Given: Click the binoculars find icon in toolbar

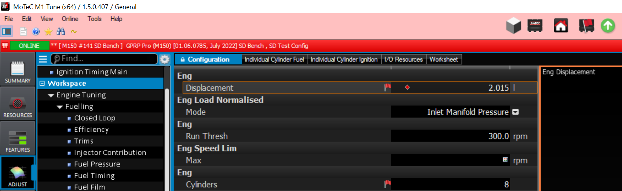Looking at the screenshot, I should coord(61,31).
